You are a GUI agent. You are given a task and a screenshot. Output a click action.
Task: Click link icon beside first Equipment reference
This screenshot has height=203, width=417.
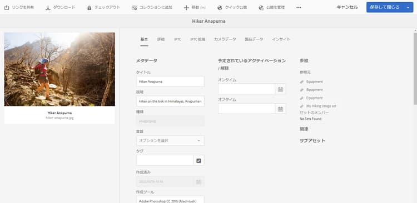[301, 82]
